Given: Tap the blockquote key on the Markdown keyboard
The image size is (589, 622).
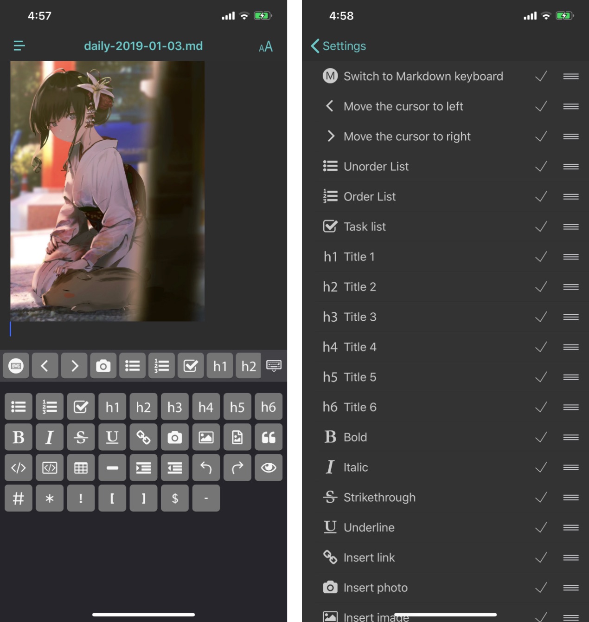Looking at the screenshot, I should [268, 437].
